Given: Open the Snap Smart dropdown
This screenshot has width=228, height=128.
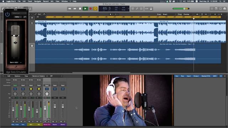Looking at the screenshot, I should point(170,14).
